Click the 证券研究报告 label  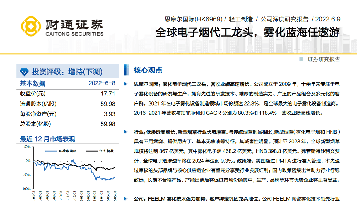(x=324, y=59)
